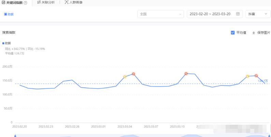This screenshot has width=271, height=137.
Task: Click the red peak marker near 2023.03.04
Action: [x=133, y=74]
